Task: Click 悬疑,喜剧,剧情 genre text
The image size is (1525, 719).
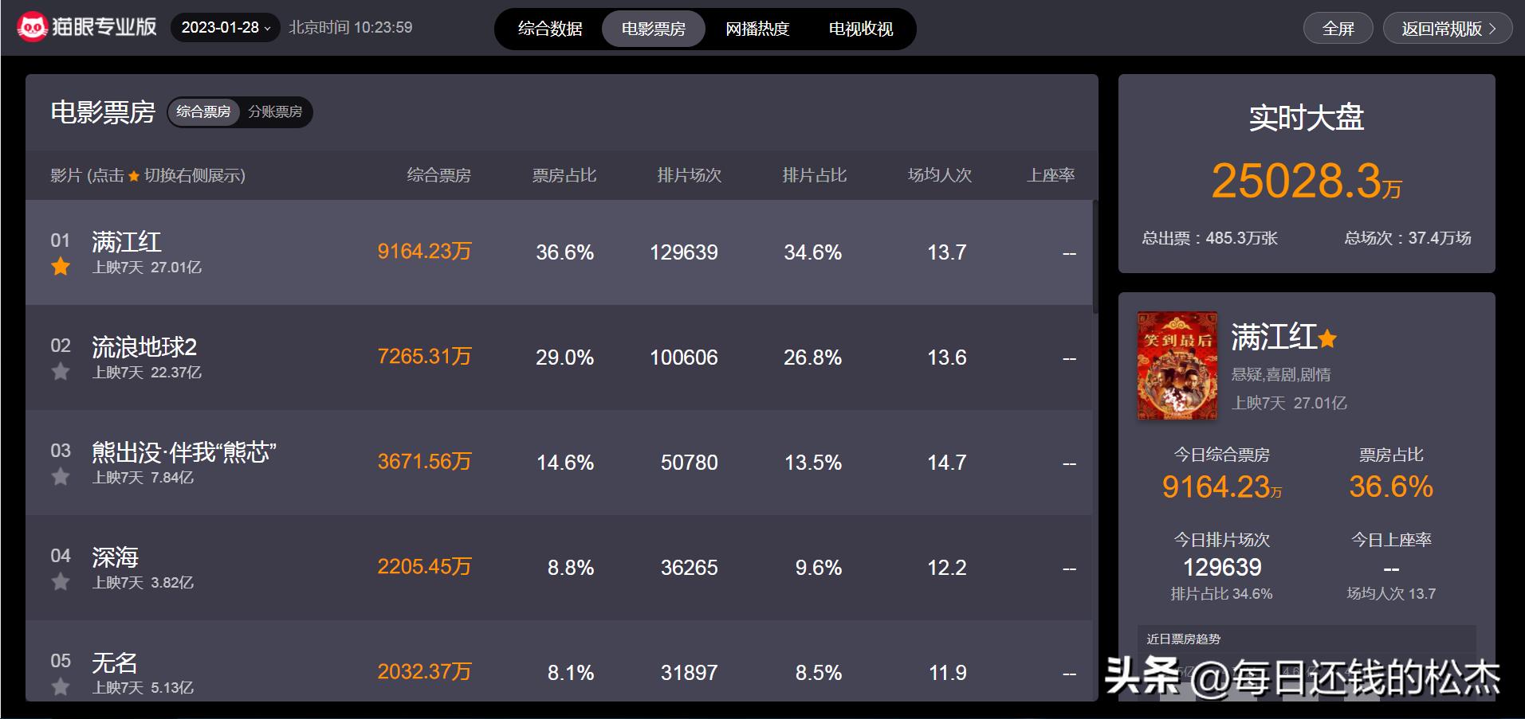Action: coord(1281,374)
